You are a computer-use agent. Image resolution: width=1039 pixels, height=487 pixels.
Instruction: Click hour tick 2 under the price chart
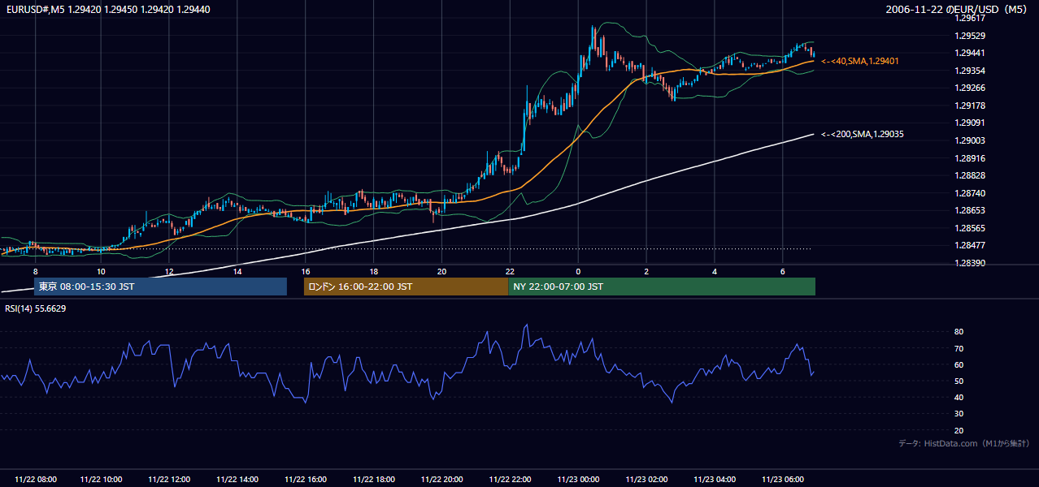(646, 271)
